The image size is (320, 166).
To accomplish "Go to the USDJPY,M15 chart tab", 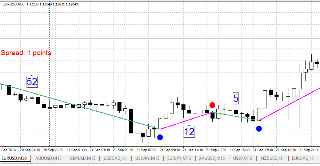I will click(147, 158).
